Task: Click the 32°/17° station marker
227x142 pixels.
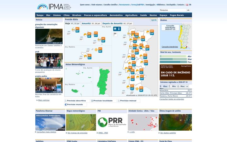Action: pyautogui.click(x=145, y=56)
